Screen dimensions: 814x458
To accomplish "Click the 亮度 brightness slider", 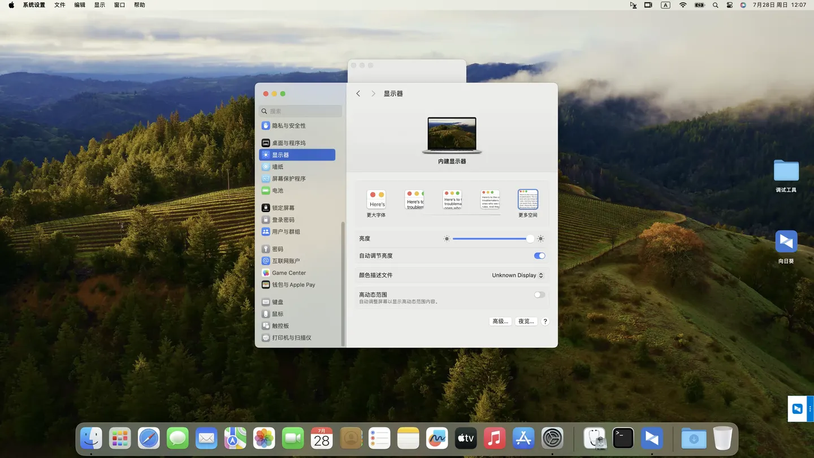I will point(492,239).
